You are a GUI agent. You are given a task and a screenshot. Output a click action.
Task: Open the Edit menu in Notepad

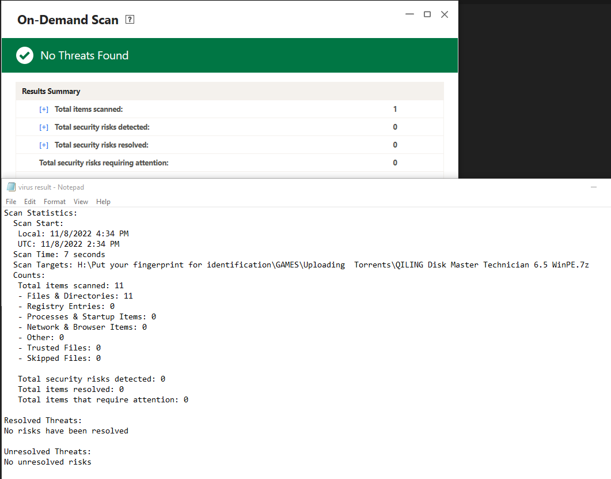click(30, 202)
